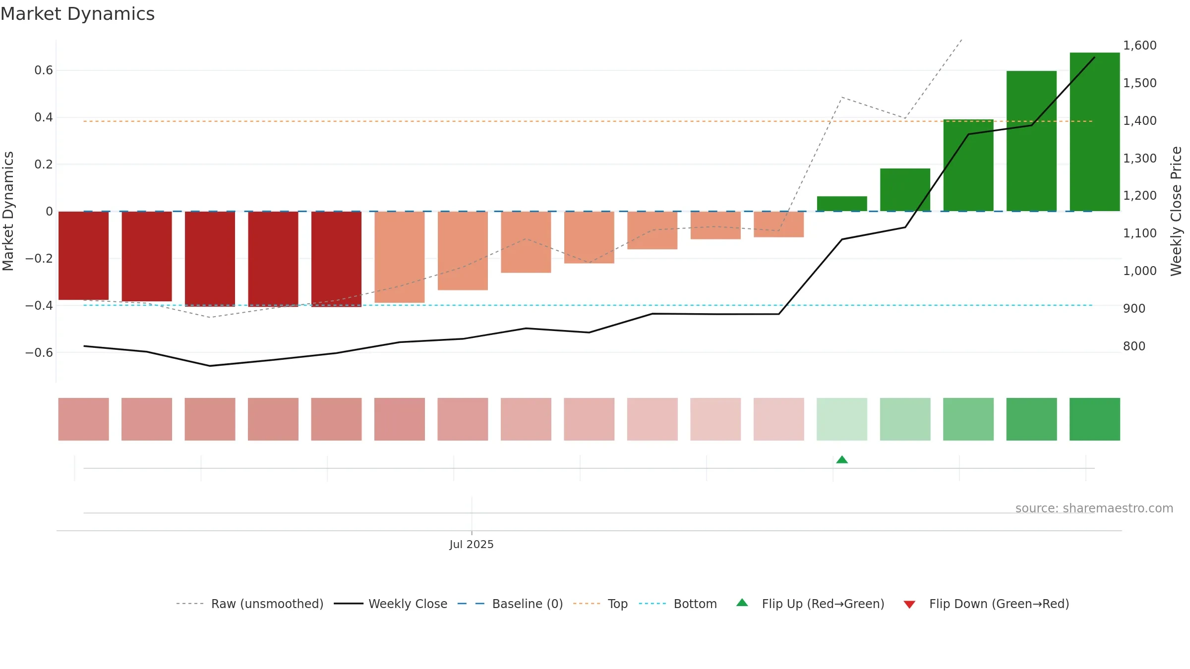
Task: Toggle the Raw (unsmoothed) legend entry
Action: coord(250,604)
